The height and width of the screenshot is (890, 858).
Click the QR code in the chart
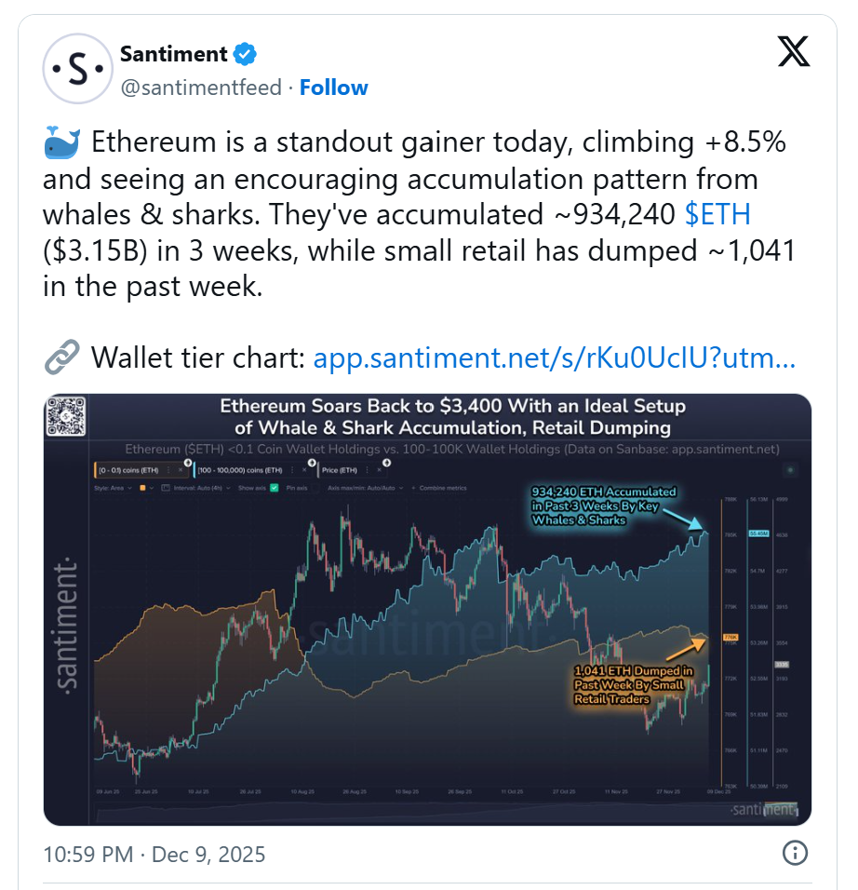[x=67, y=417]
